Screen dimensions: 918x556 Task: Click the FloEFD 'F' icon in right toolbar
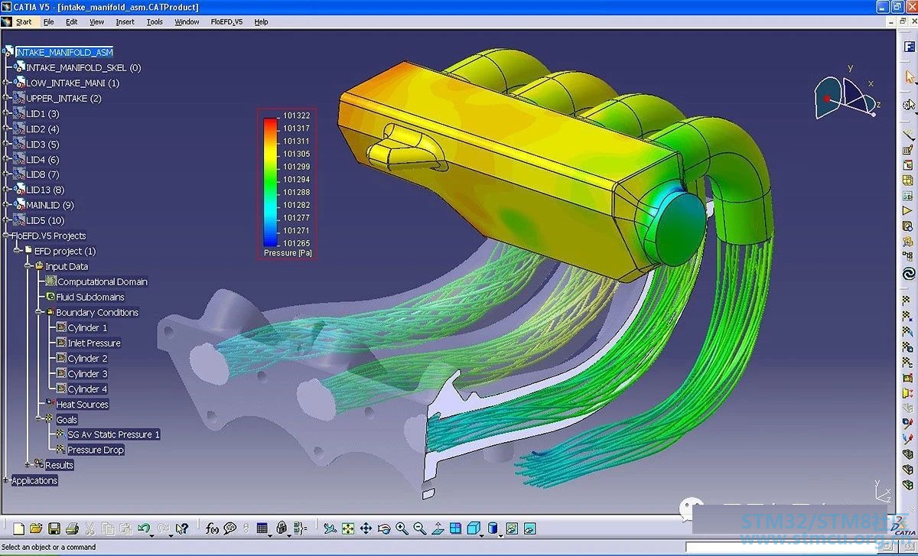tap(909, 47)
